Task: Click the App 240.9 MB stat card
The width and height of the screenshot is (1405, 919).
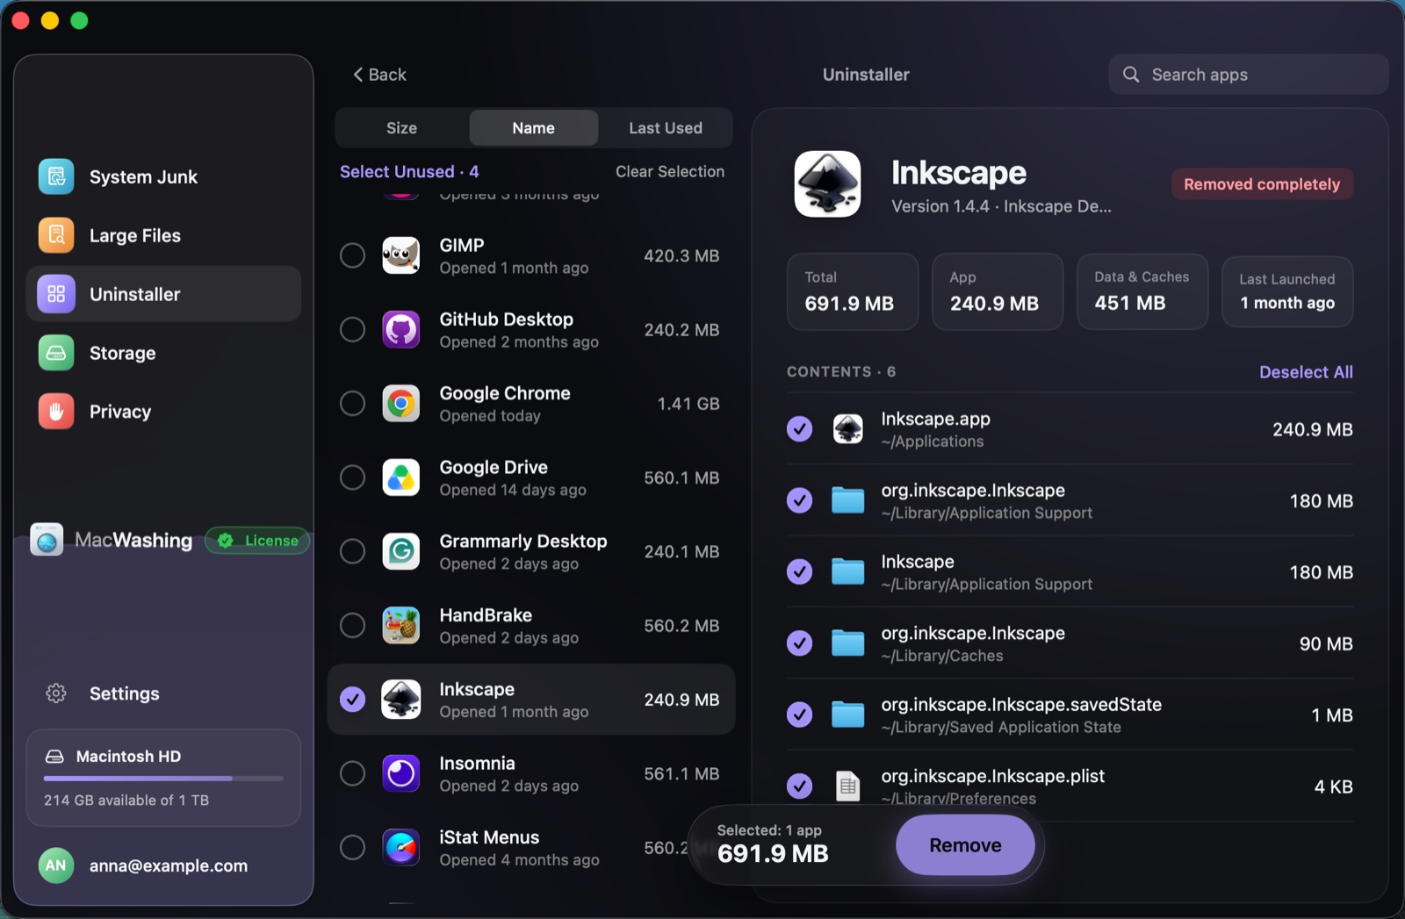Action: click(x=998, y=292)
